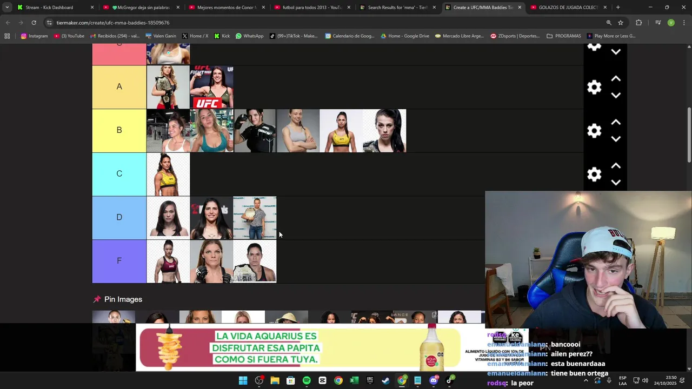Open TikTok app from the taskbar
The height and width of the screenshot is (389, 692).
(x=449, y=380)
